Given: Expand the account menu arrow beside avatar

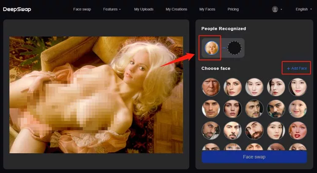Looking at the screenshot, I should pos(281,9).
